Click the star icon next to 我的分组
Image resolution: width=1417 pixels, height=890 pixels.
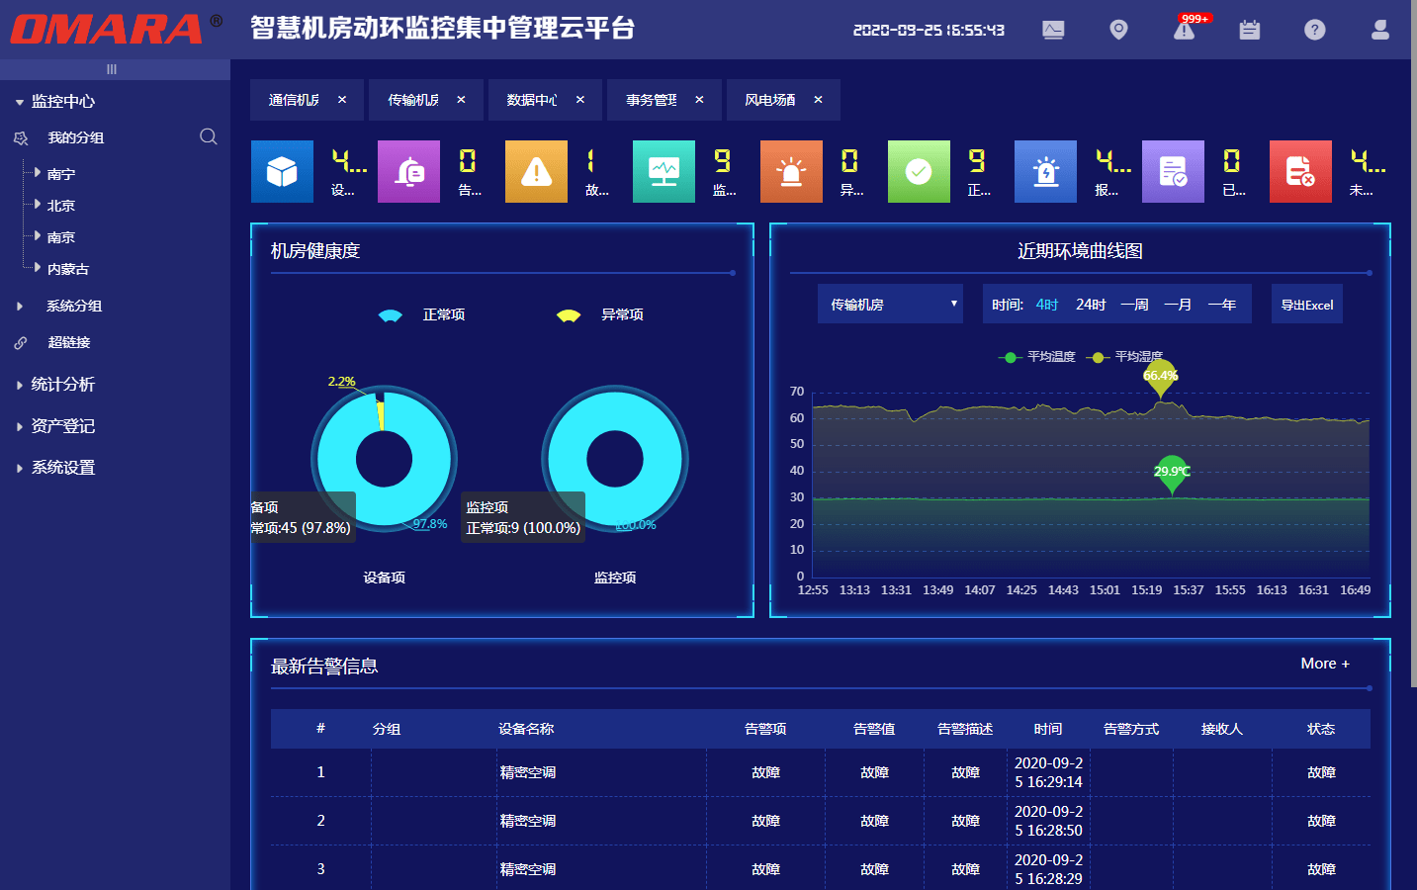click(x=21, y=138)
